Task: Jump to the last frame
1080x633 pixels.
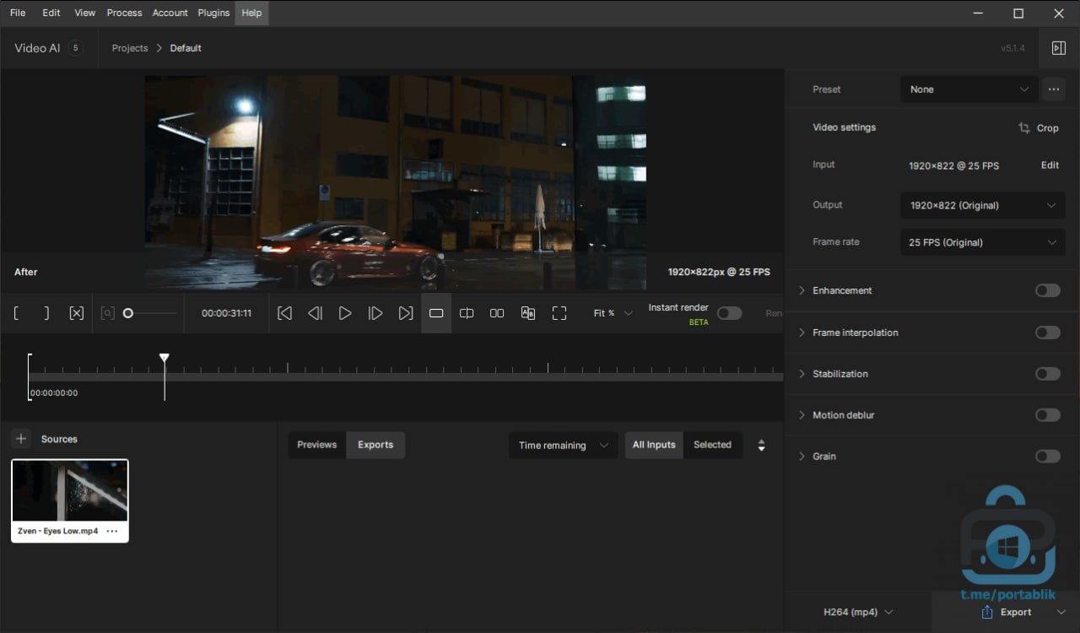Action: point(406,313)
